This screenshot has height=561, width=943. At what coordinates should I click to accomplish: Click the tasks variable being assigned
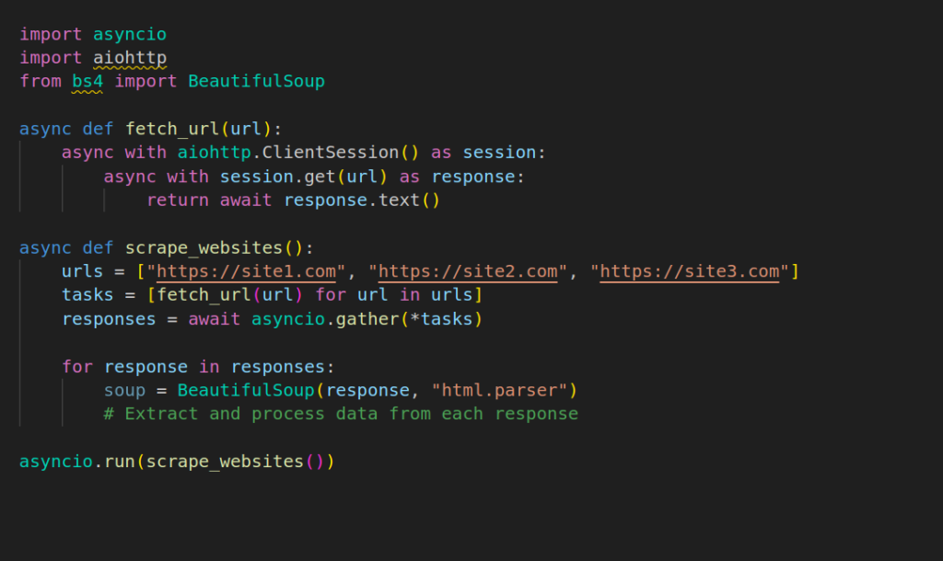[87, 295]
